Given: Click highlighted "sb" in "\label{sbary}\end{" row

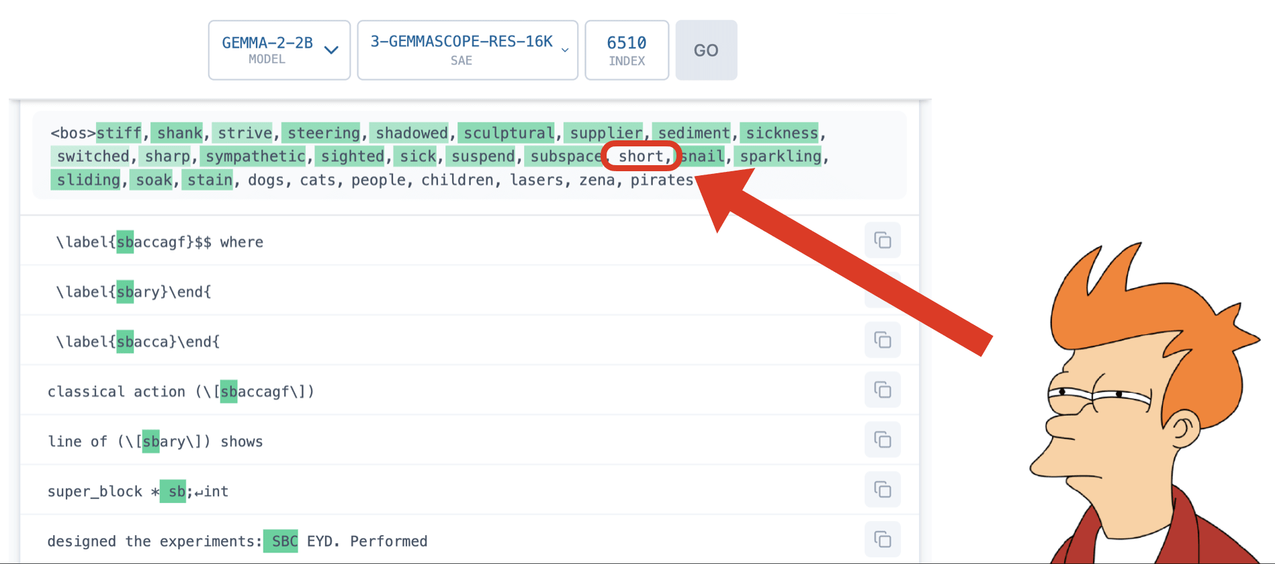Looking at the screenshot, I should [125, 292].
